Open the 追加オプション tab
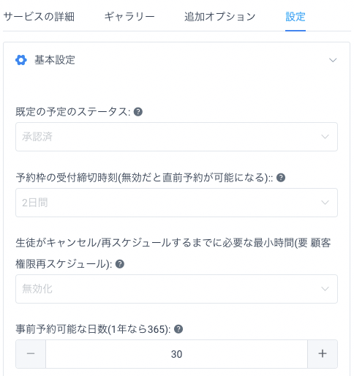Image resolution: width=354 pixels, height=376 pixels. (219, 17)
